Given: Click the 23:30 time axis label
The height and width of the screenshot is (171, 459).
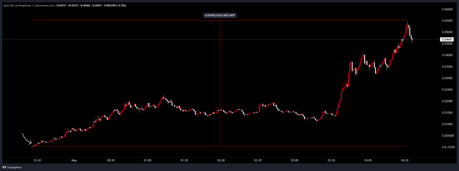Looking at the screenshot, I should [38, 161].
